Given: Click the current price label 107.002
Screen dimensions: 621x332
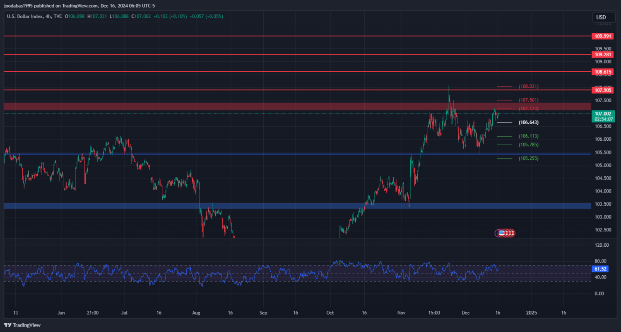Looking at the screenshot, I should (603, 113).
